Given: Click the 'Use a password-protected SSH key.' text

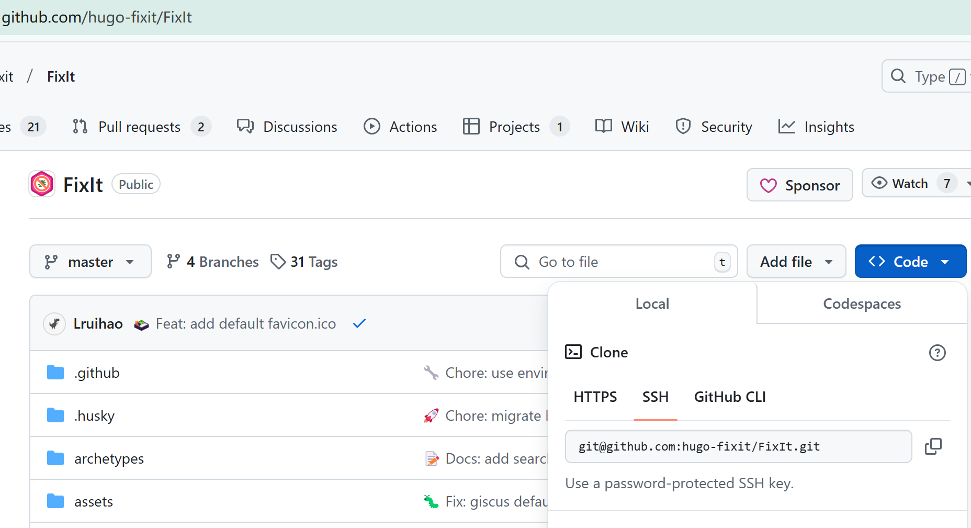Looking at the screenshot, I should click(x=680, y=483).
